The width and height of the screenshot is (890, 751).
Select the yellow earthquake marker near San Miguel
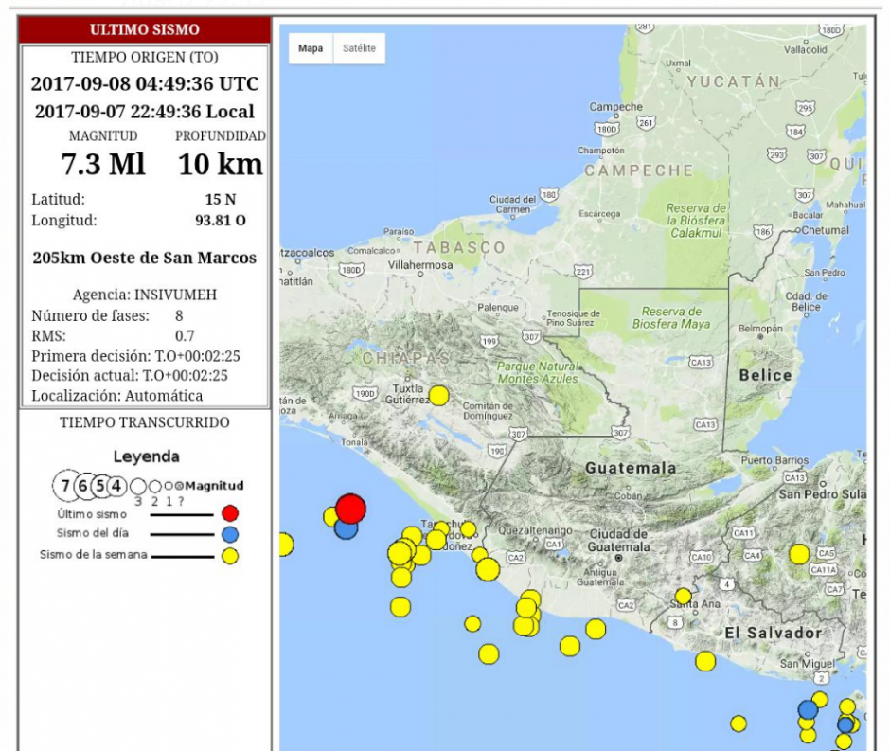(x=819, y=699)
